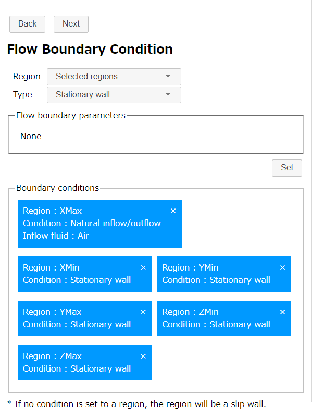The image size is (312, 418).
Task: Click the arrow on Stationary wall dropdown
Action: (168, 94)
